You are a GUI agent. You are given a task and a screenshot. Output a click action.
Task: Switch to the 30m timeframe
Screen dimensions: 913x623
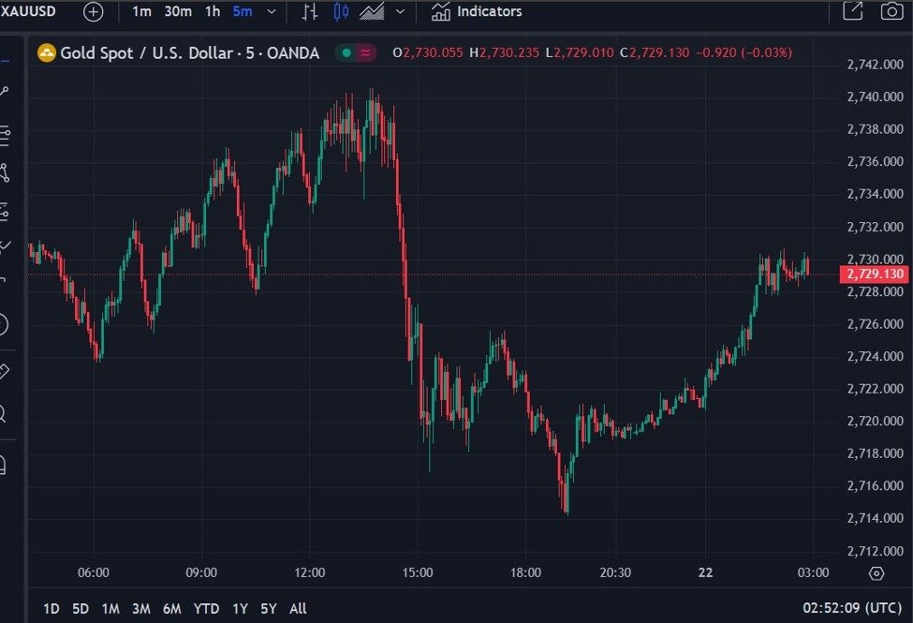click(x=178, y=12)
